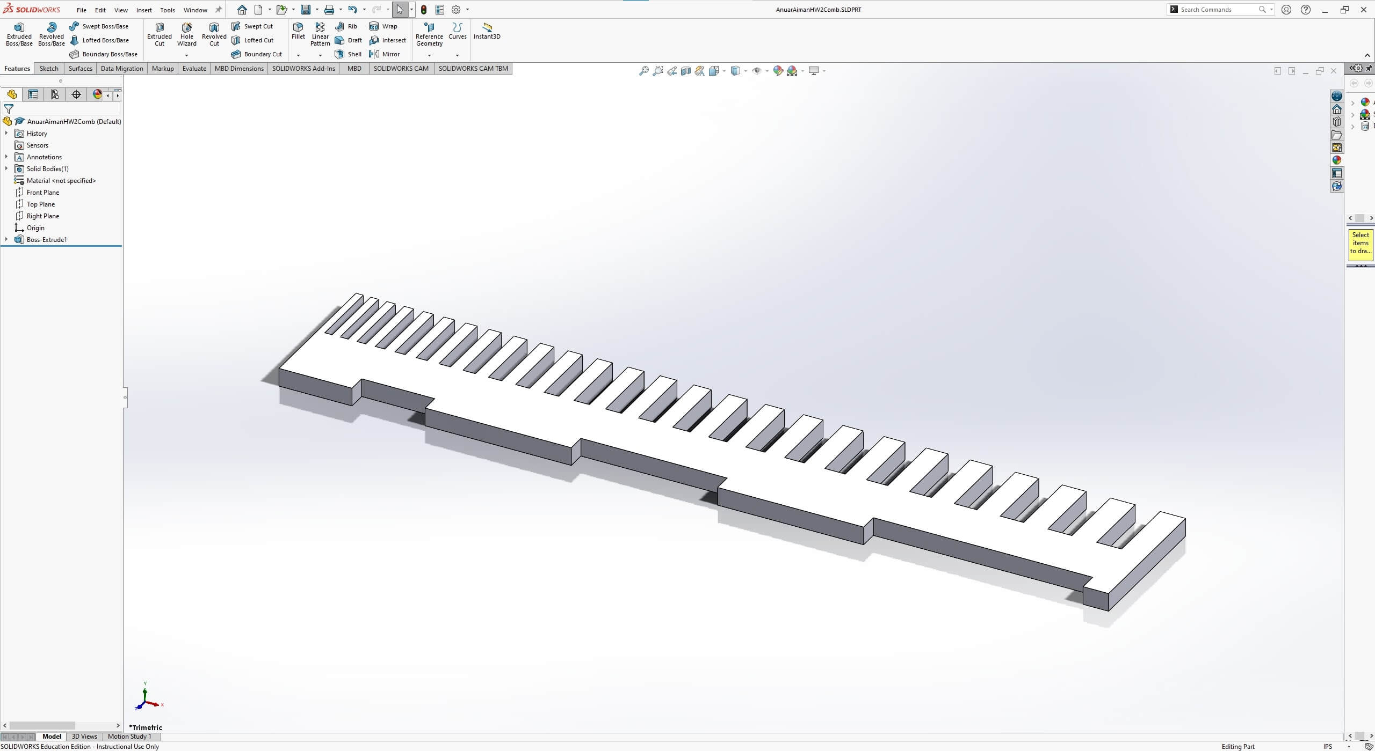
Task: Click the Lofted Cut tool
Action: tap(252, 40)
